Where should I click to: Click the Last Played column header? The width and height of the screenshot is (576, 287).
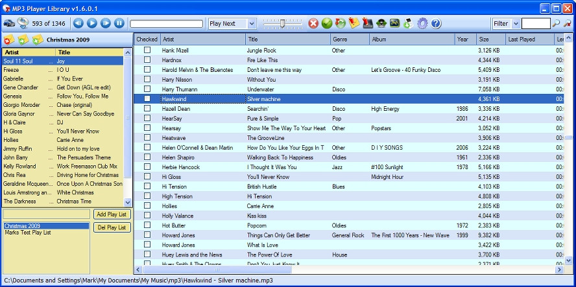(529, 40)
